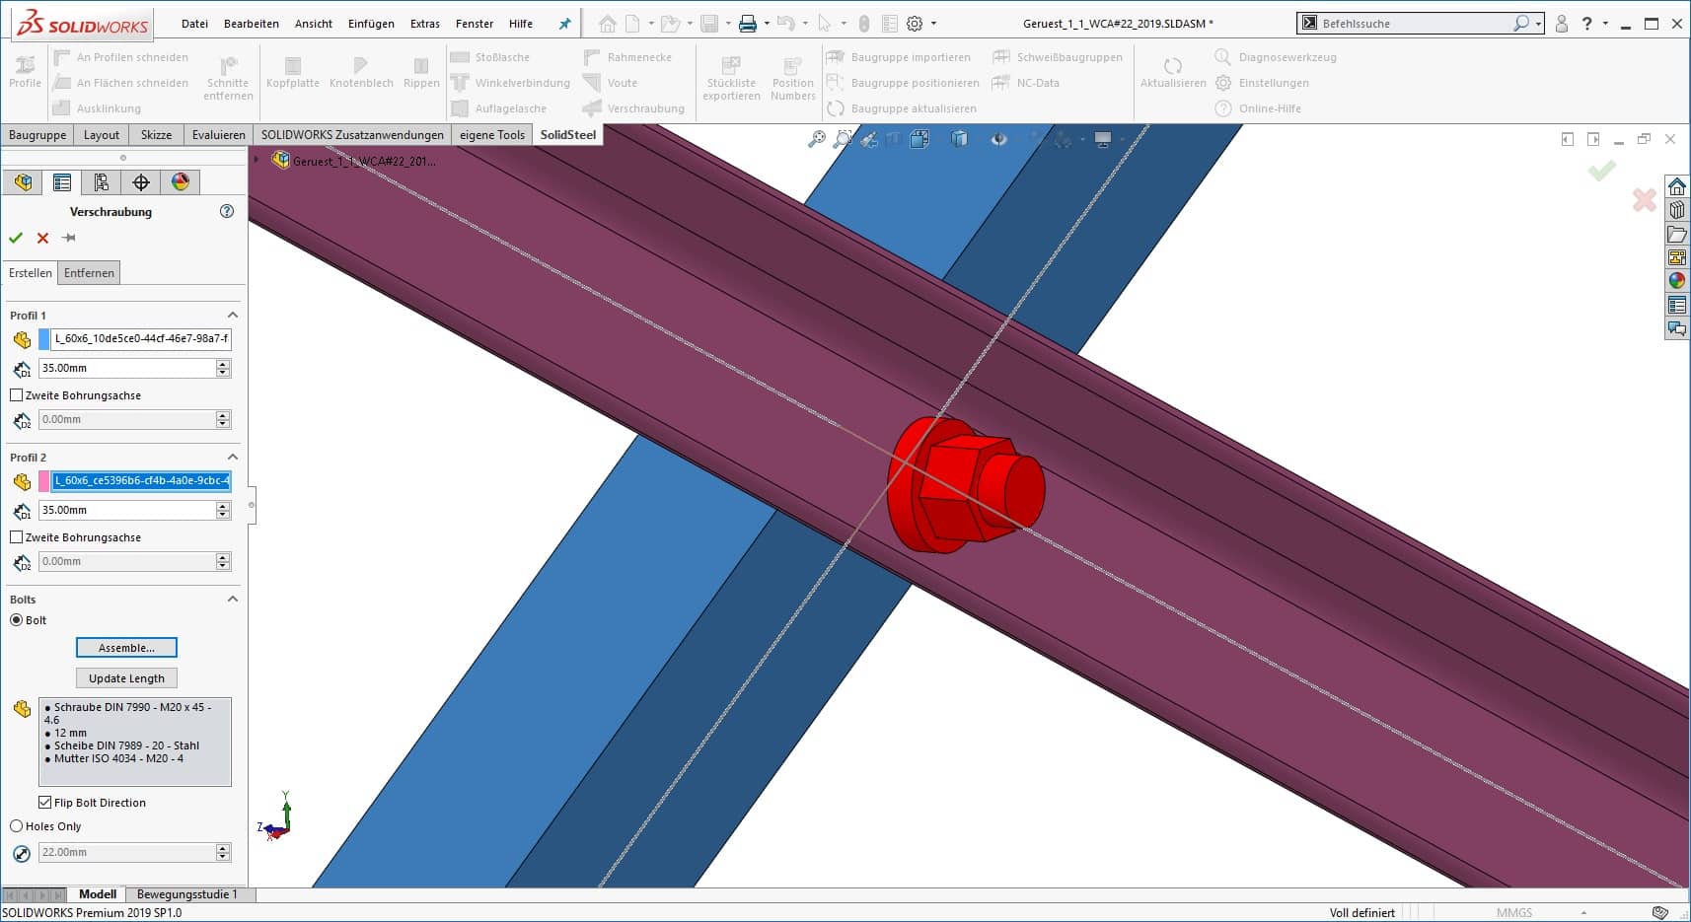Open the Appearances colored sphere task pane icon
Screen dimensions: 1691x922
tap(1676, 281)
